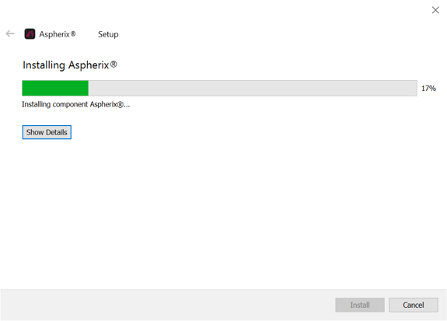Click the greyed-out Install button
The image size is (447, 321).
[360, 305]
